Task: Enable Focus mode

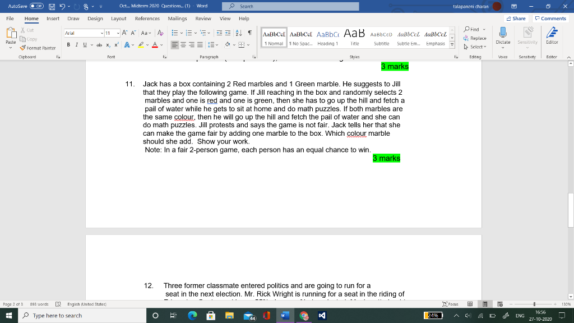Action: pos(450,304)
